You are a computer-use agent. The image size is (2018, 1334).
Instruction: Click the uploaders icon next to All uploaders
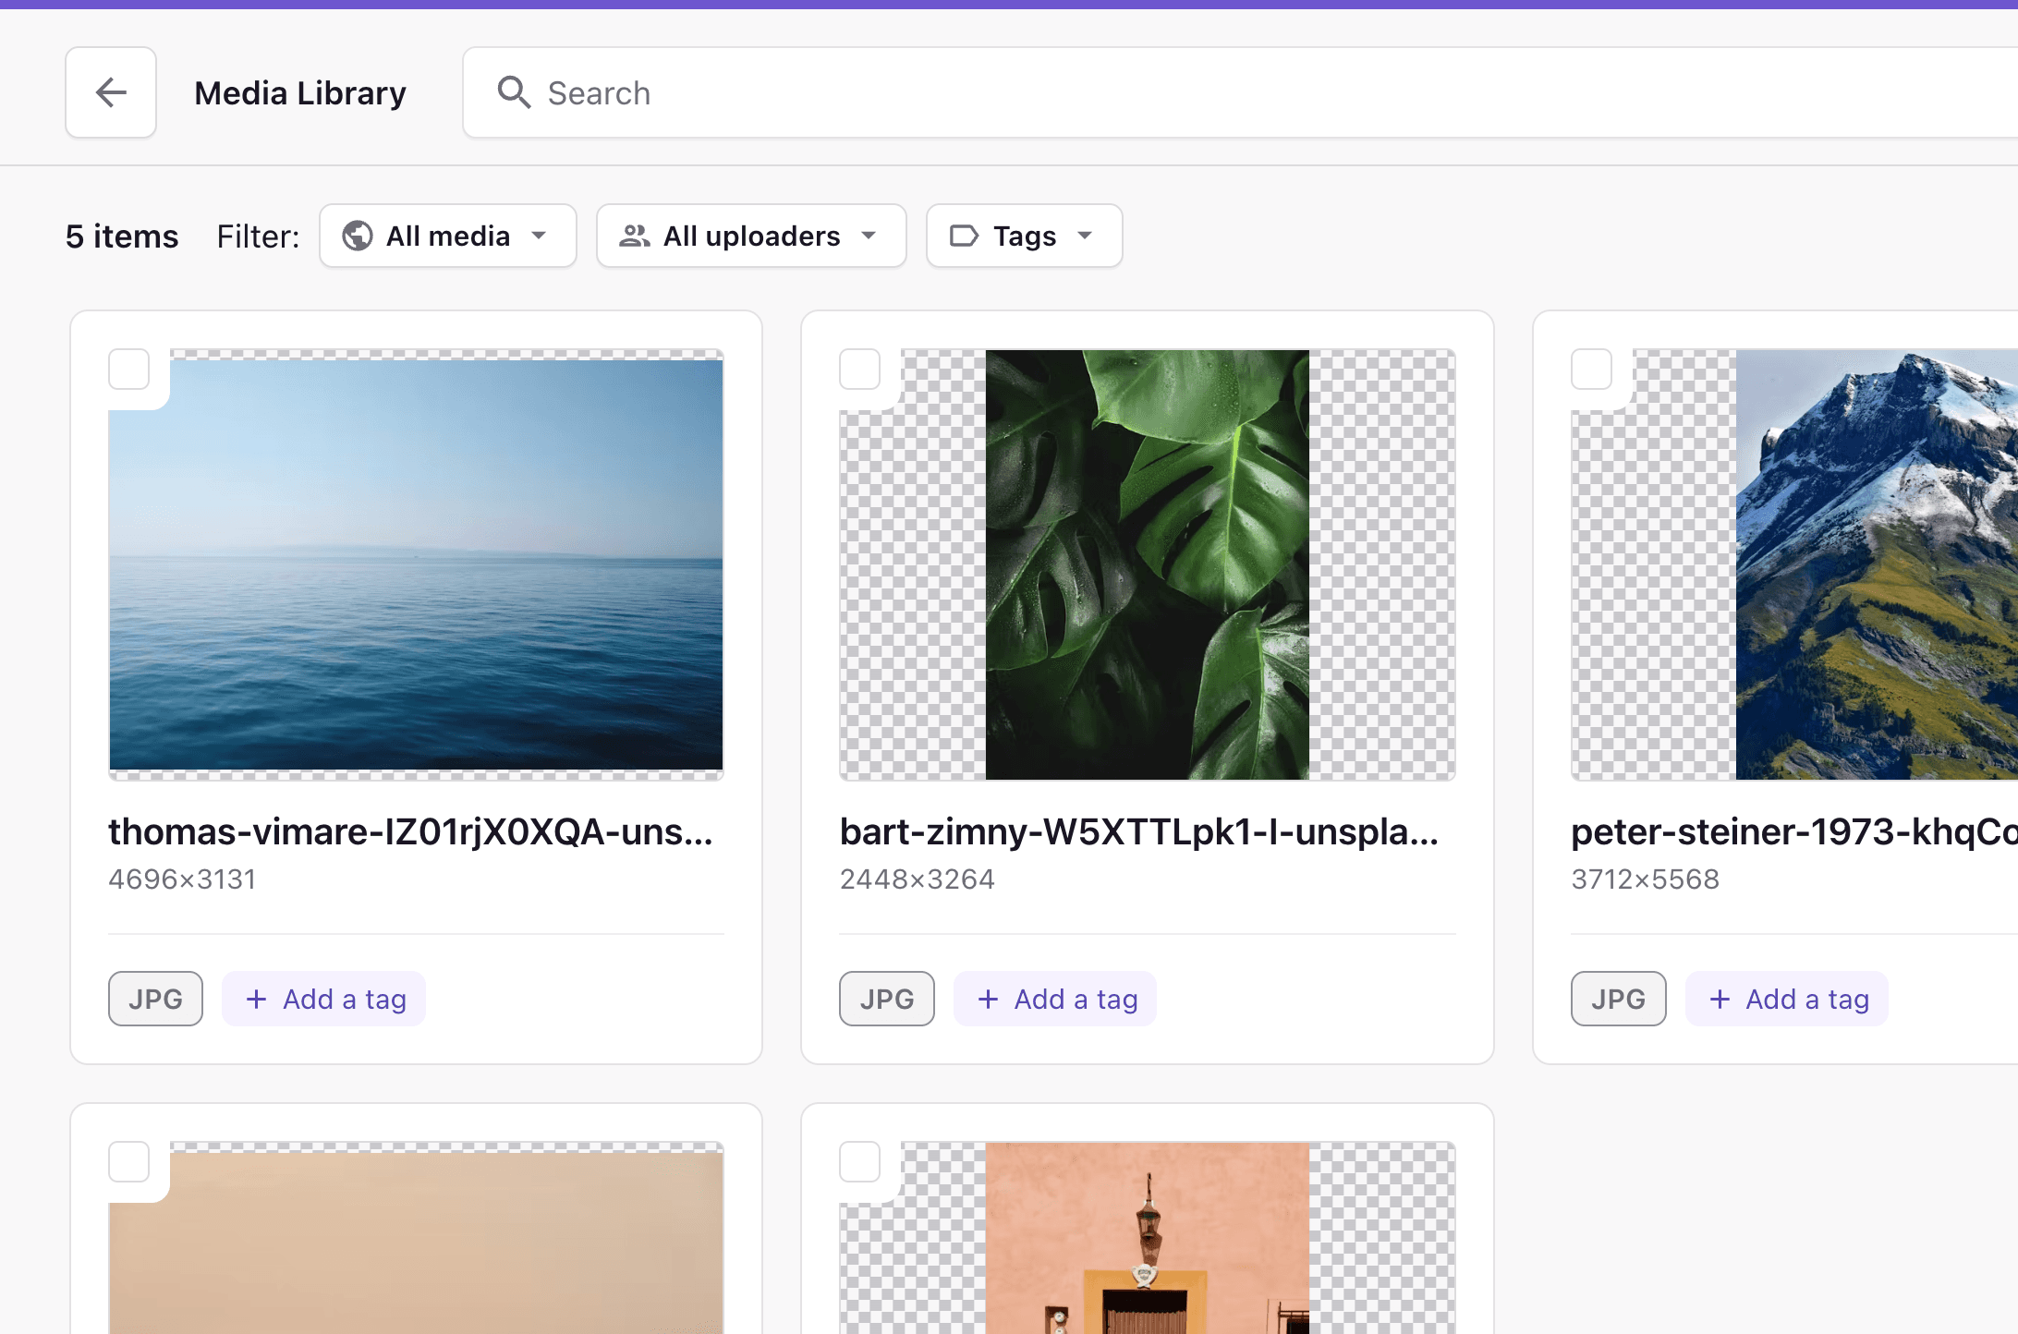pos(635,236)
